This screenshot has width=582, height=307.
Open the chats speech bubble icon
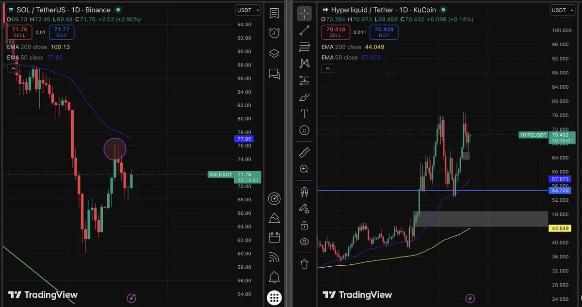coord(274,74)
